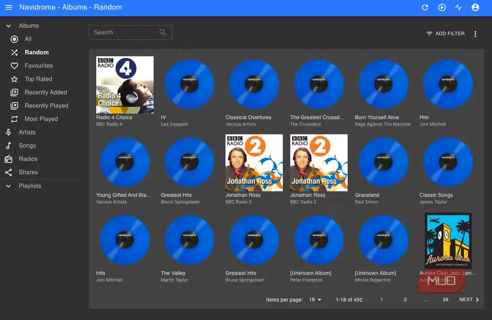The image size is (492, 320).
Task: Click the Artists microphone icon
Action: pyautogui.click(x=9, y=132)
